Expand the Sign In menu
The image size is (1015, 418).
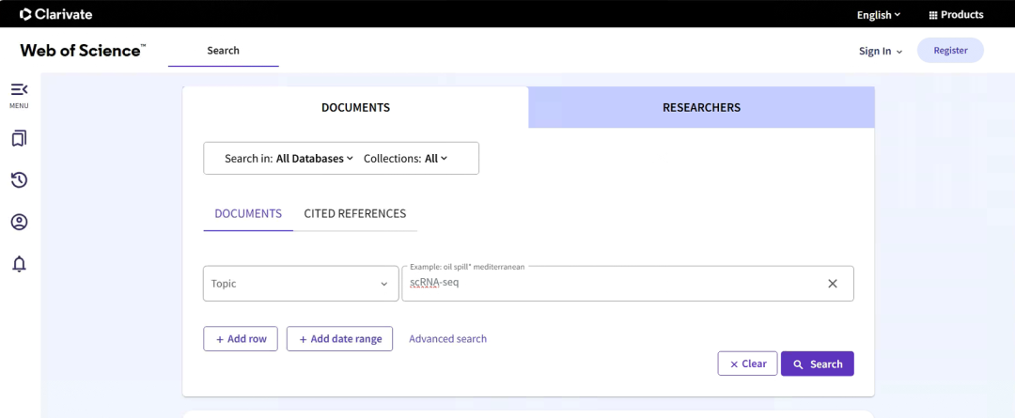tap(881, 51)
